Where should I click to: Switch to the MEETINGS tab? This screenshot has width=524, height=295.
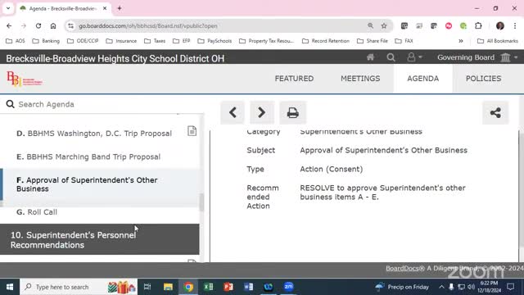click(360, 79)
